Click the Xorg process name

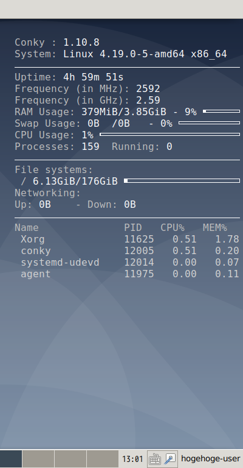33,239
